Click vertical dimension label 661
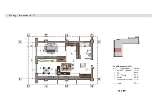158x101 pixels. pyautogui.click(x=32, y=60)
